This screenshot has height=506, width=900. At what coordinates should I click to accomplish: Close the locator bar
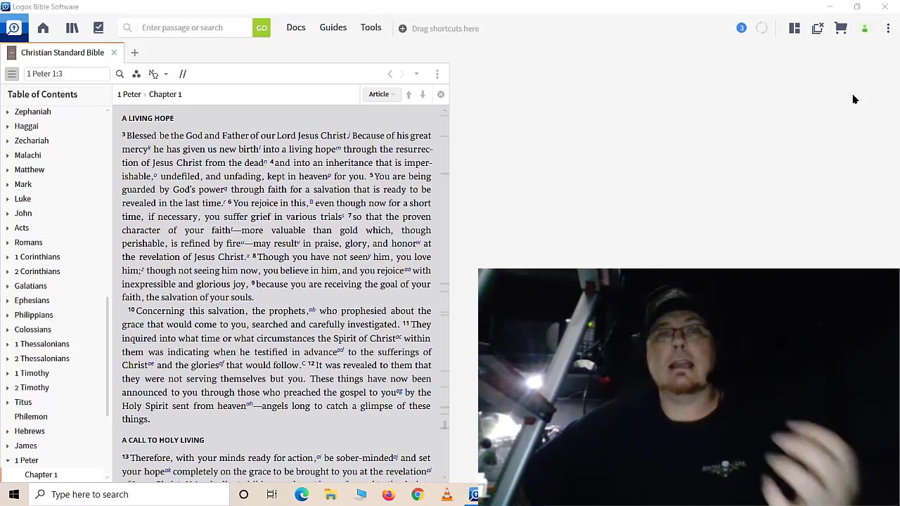point(441,94)
